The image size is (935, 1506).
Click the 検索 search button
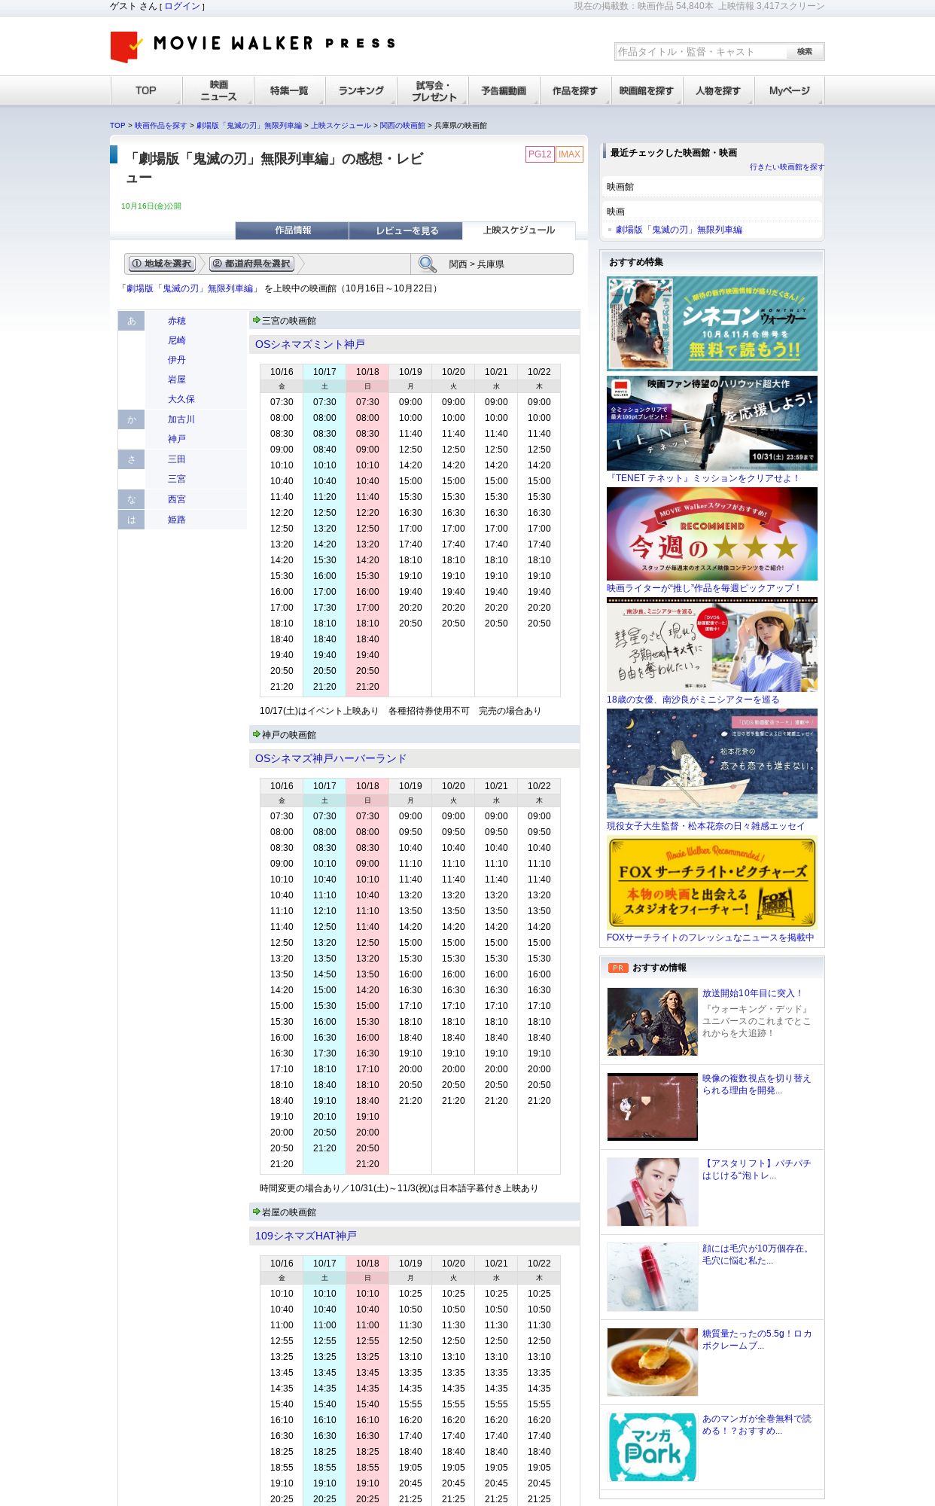pos(805,52)
